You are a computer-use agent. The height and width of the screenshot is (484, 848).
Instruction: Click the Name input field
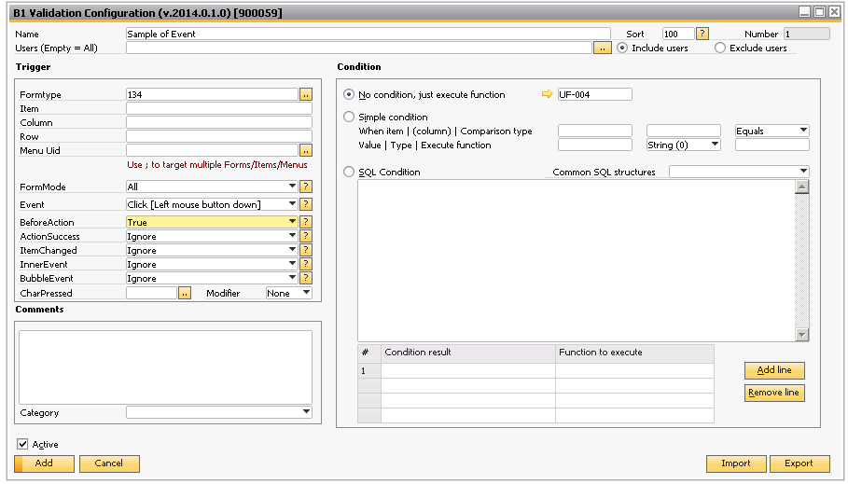(x=368, y=34)
